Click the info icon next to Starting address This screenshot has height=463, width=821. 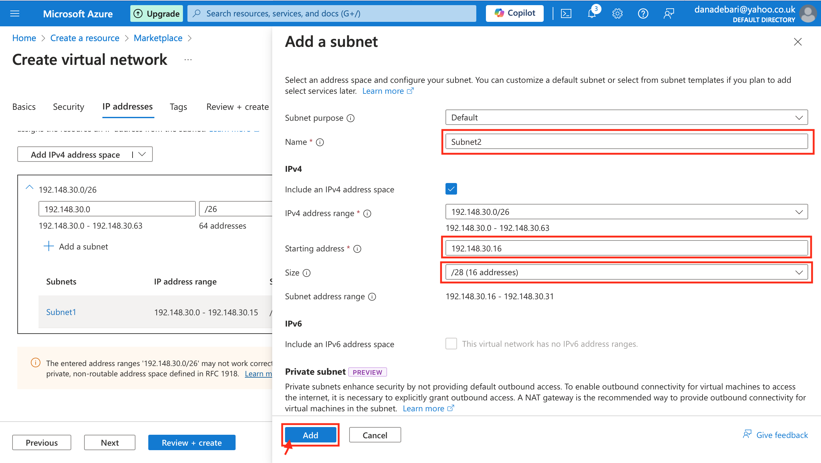click(x=357, y=249)
